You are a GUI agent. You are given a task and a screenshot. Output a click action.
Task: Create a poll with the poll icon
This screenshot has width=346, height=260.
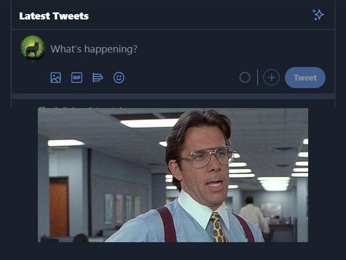pos(98,78)
